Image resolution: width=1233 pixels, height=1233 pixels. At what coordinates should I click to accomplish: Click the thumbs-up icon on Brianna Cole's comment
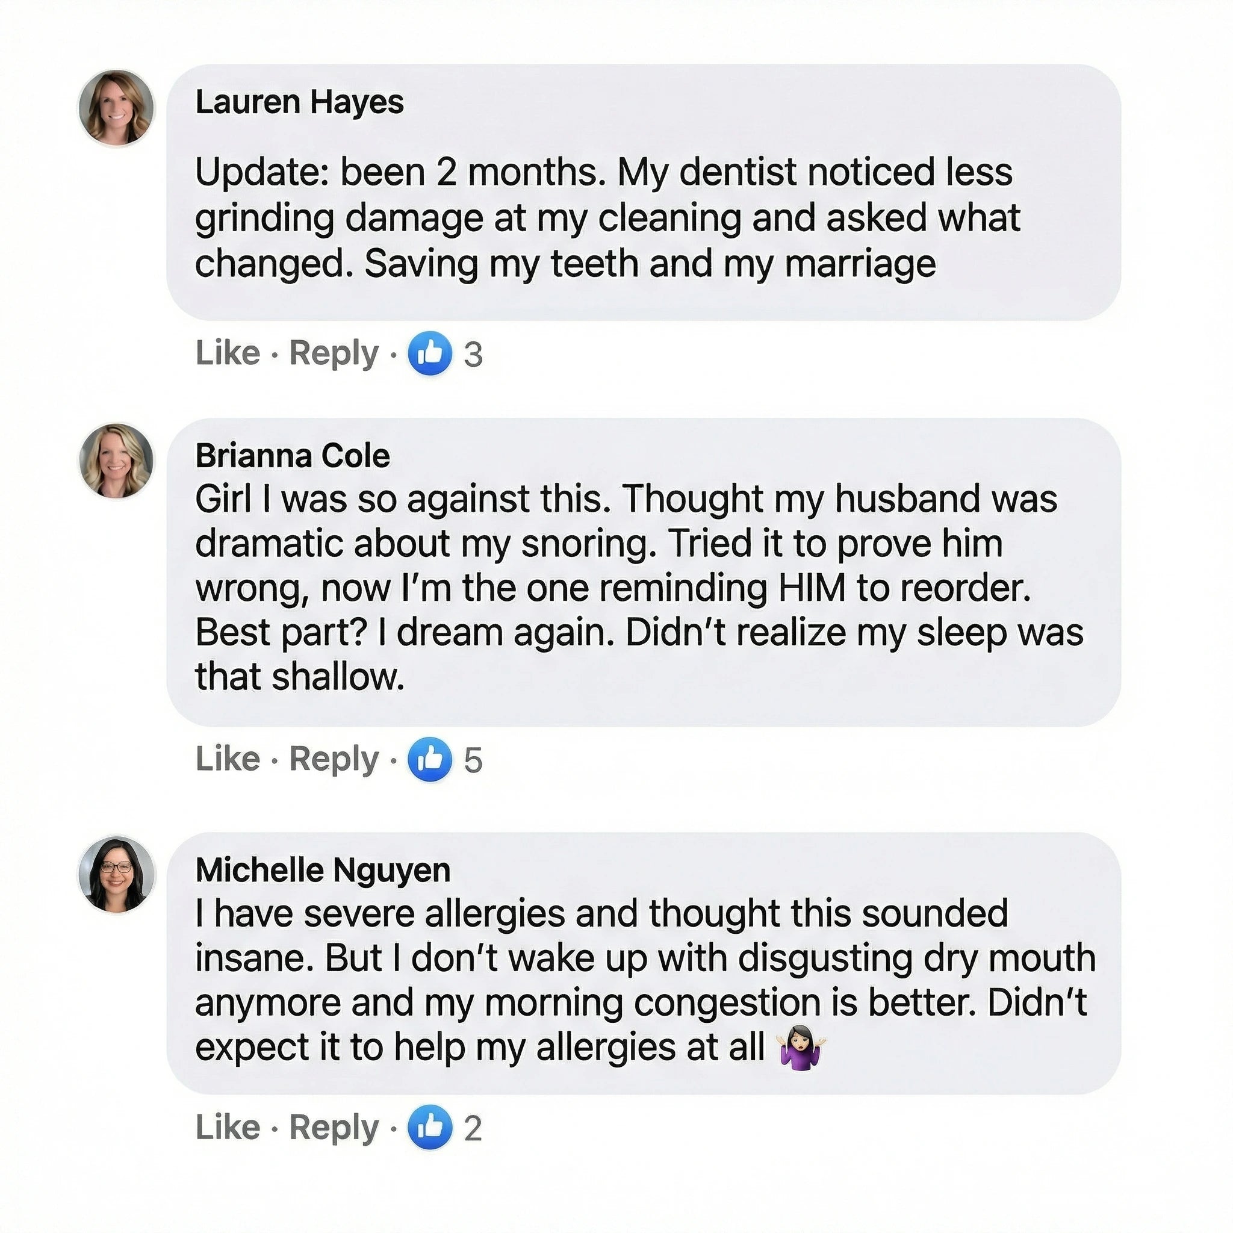coord(430,759)
